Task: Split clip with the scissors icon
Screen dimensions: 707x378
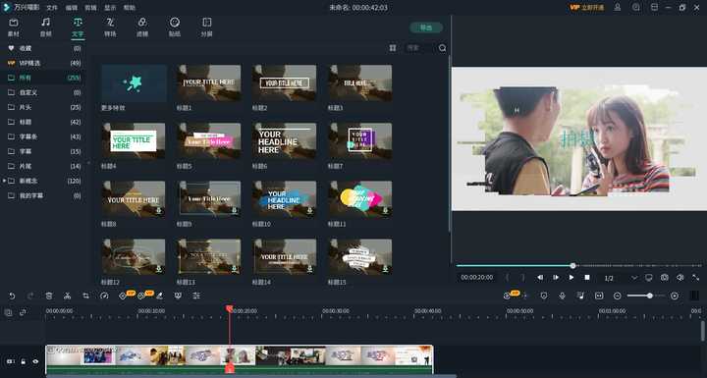Action: [x=67, y=296]
